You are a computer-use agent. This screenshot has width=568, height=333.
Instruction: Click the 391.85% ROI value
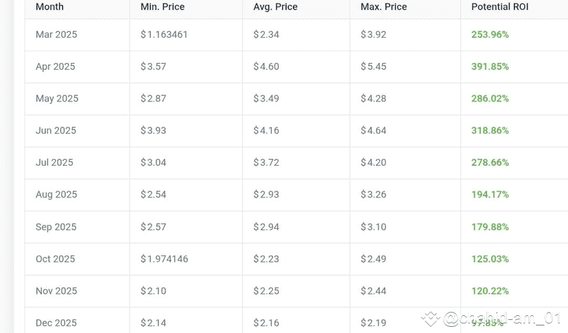click(490, 66)
